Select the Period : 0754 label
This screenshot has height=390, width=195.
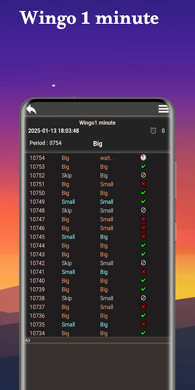[x=45, y=143]
